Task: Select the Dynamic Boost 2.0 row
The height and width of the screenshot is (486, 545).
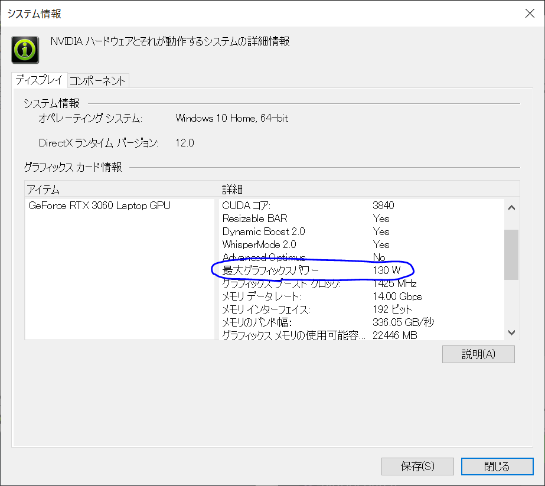Action: (x=361, y=231)
